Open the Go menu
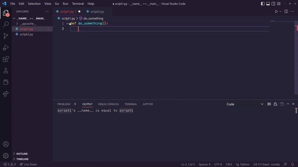298x167 pixels. pyautogui.click(x=57, y=4)
